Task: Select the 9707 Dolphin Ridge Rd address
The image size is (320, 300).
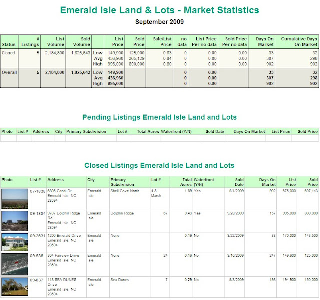Action: 64,220
